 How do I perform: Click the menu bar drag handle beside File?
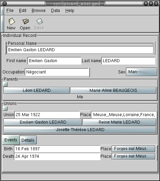[2, 11]
